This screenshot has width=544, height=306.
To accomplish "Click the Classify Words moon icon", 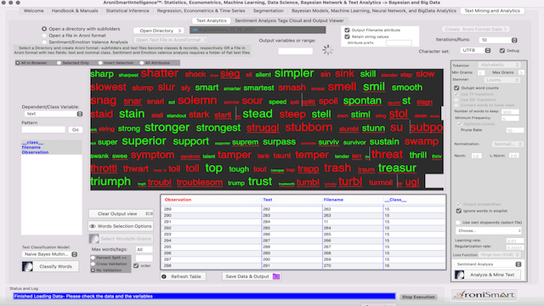I will click(x=27, y=266).
